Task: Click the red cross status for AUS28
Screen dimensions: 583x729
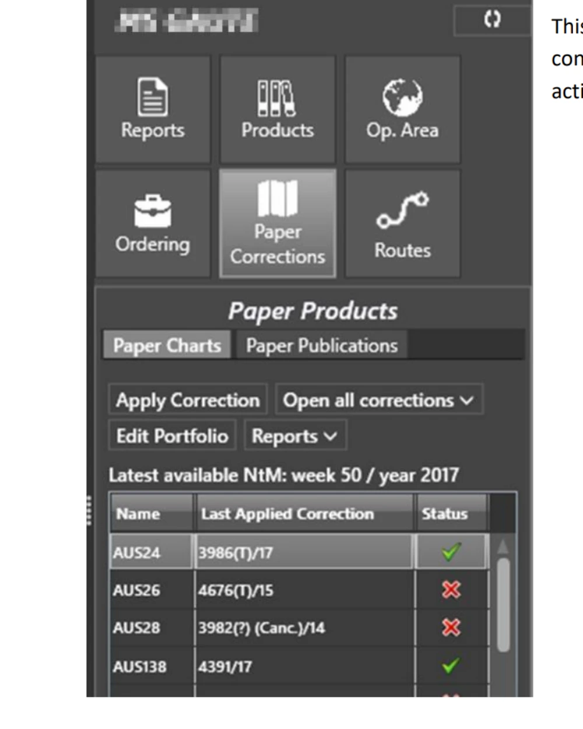Action: [x=451, y=628]
